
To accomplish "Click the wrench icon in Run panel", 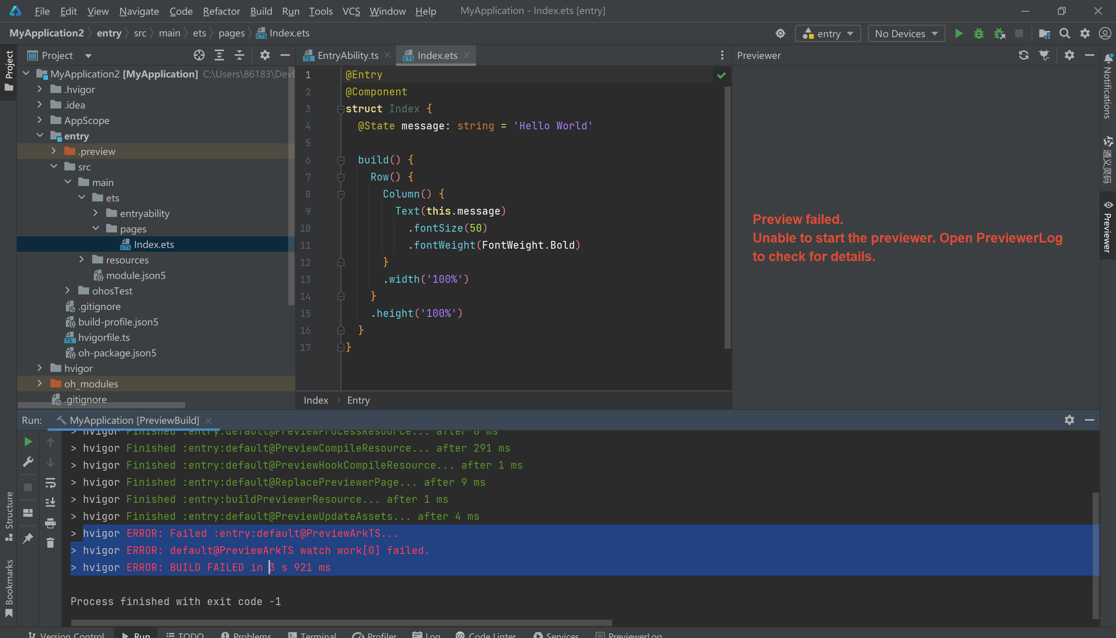I will click(28, 462).
